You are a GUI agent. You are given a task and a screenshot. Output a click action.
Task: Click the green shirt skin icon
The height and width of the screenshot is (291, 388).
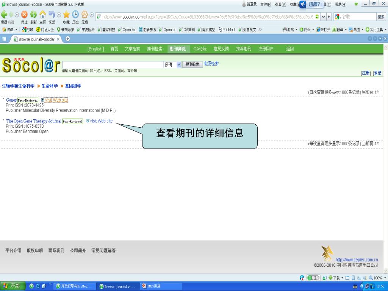point(356,4)
